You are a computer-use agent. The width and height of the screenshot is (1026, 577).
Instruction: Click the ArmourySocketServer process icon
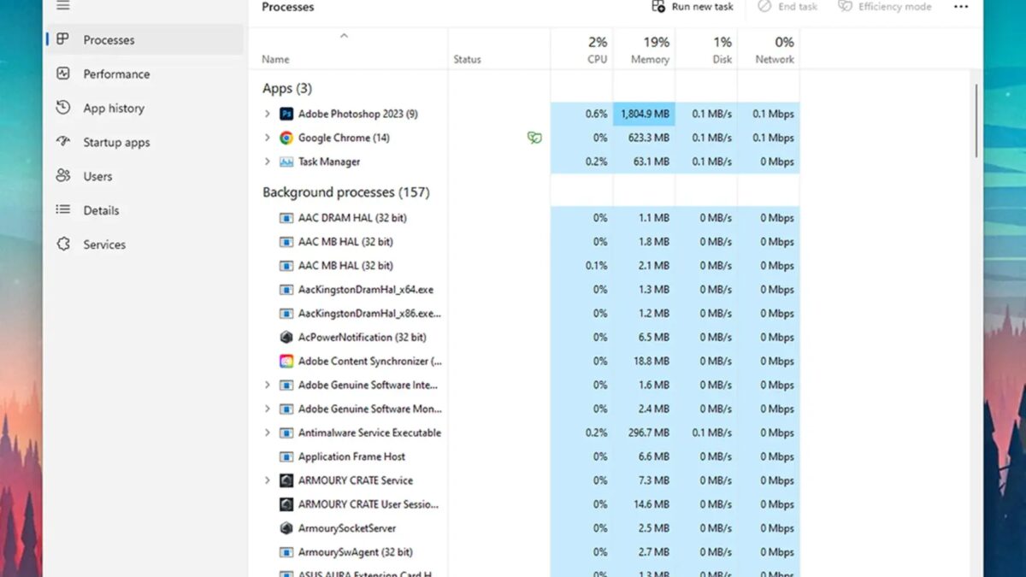pos(286,528)
